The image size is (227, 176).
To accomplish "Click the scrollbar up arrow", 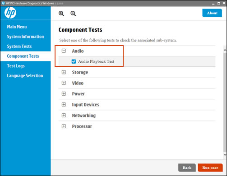I will click(x=225, y=50).
